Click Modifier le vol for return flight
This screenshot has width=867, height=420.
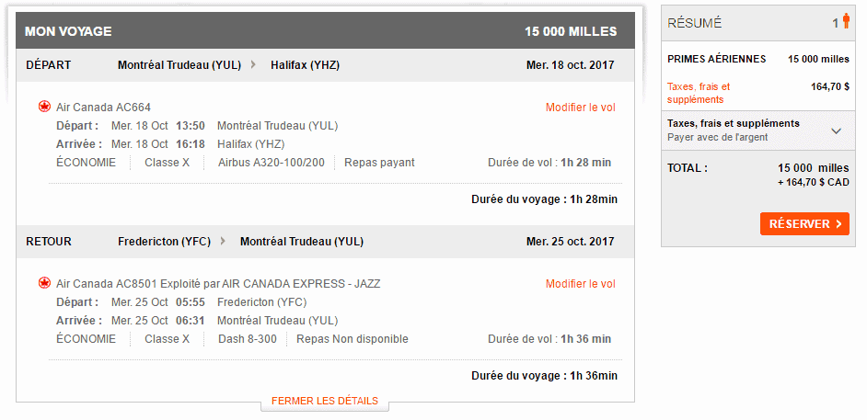[580, 284]
